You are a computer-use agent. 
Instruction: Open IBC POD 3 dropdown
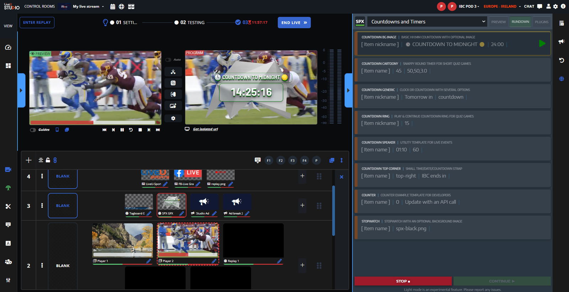(469, 6)
